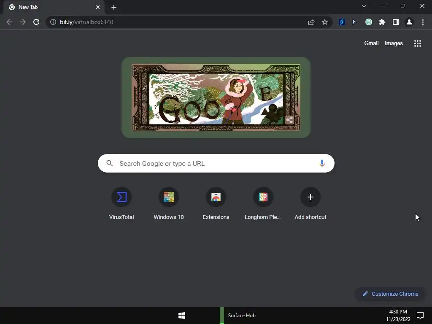
Task: View site information icon in address bar
Action: click(53, 22)
